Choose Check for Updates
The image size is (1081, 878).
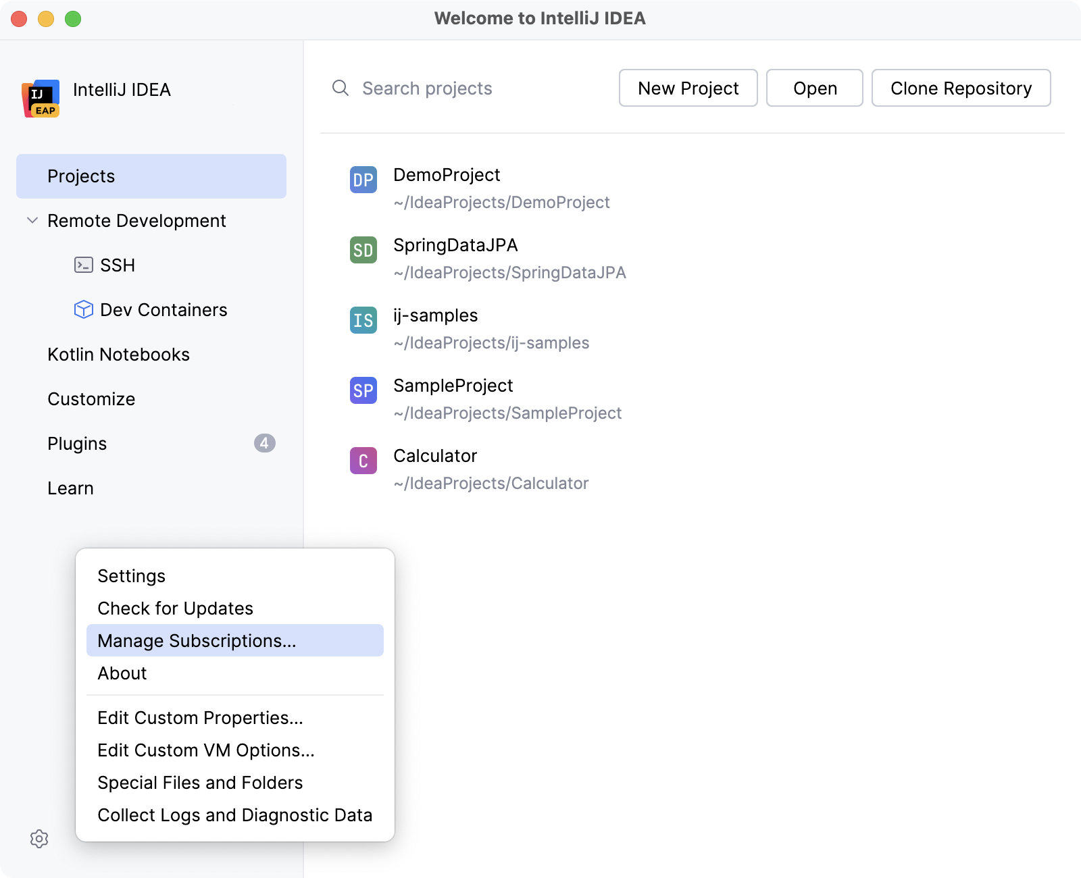[x=175, y=608]
